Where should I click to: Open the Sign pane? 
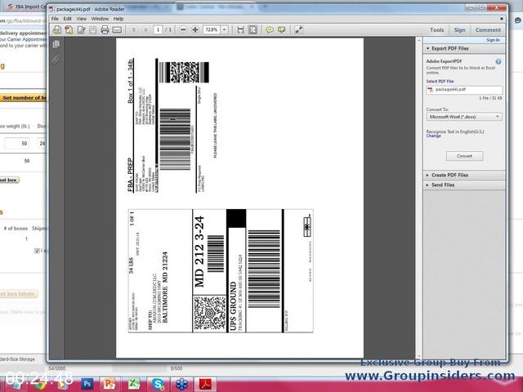[459, 30]
